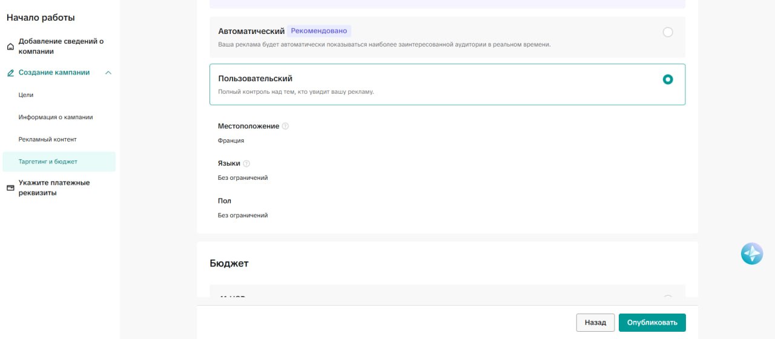Go to Рекламный контент step
Screen dimensions: 775x339
coord(48,139)
